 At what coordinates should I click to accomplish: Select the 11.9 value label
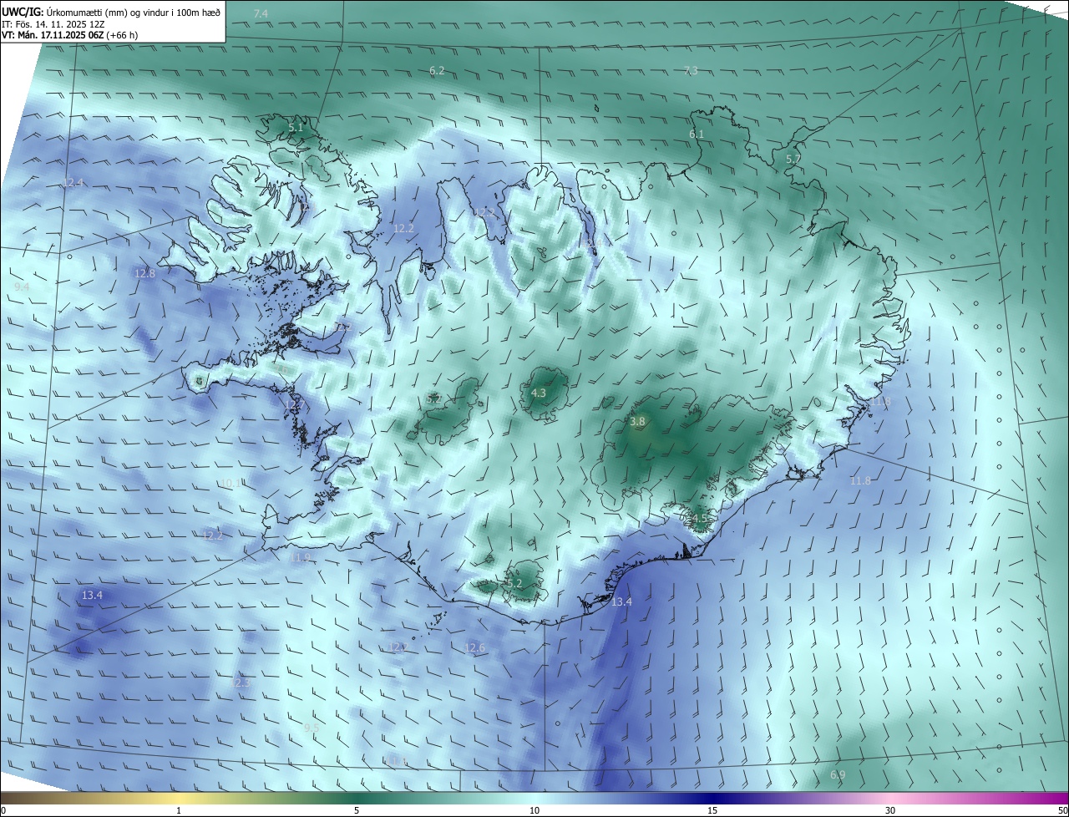[300, 557]
